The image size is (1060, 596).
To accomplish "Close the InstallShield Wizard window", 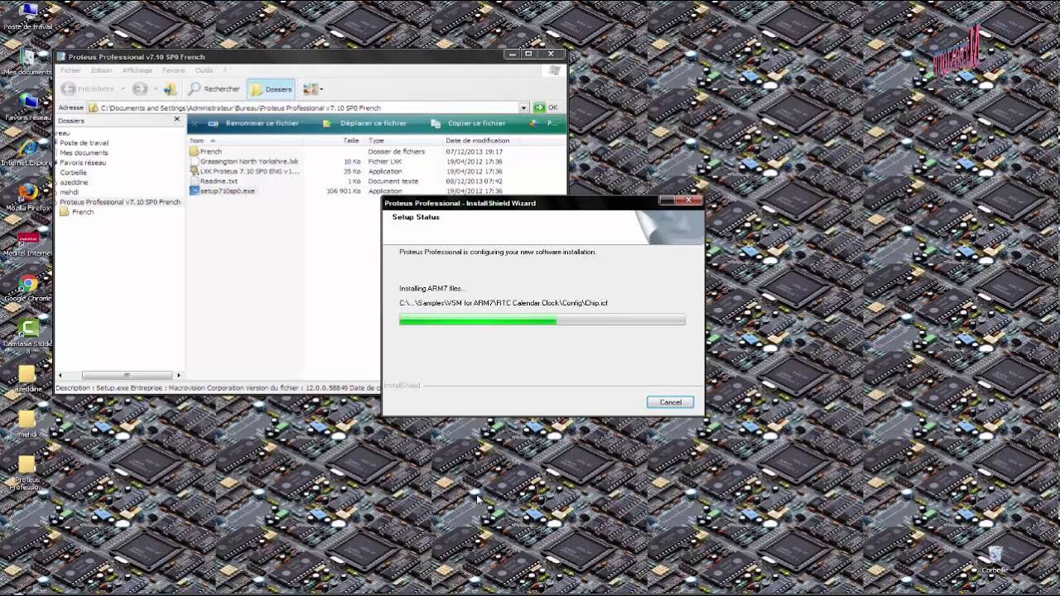I will click(688, 200).
